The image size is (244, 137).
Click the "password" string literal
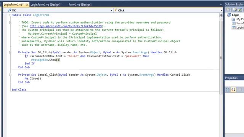pyautogui.click(x=133, y=56)
